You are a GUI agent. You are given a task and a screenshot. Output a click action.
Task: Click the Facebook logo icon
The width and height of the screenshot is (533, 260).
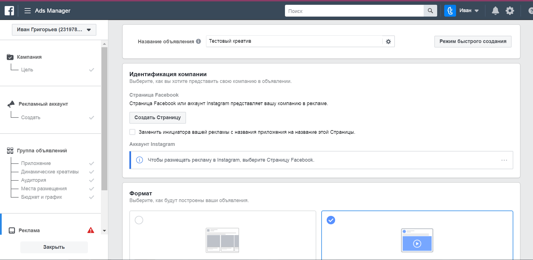(9, 11)
